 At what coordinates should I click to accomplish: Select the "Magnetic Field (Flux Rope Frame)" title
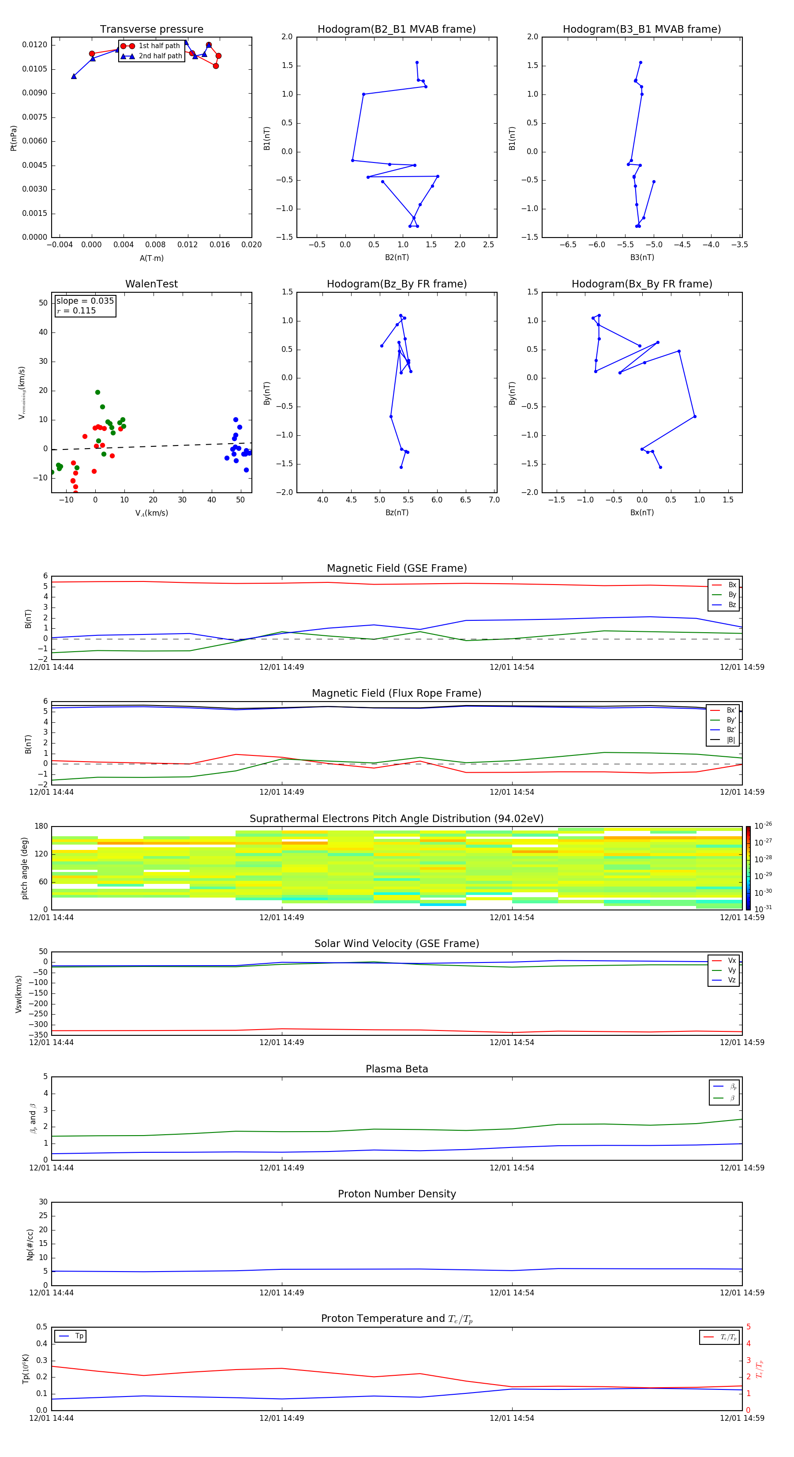(397, 694)
